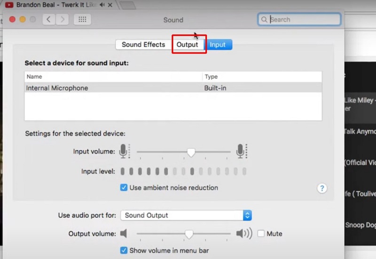This screenshot has height=259, width=376.
Task: Switch to the Output tab
Action: point(188,45)
